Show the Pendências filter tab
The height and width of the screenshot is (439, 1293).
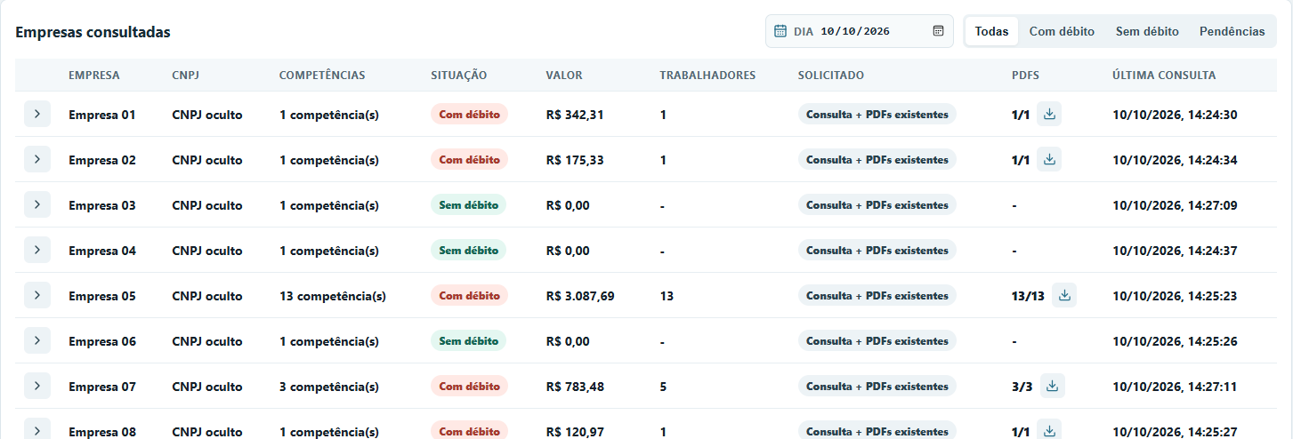point(1232,31)
